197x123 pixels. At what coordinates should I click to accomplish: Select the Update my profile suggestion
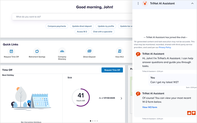pyautogui.click(x=106, y=26)
